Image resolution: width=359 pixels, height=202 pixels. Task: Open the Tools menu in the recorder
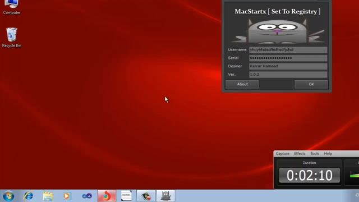pyautogui.click(x=315, y=153)
